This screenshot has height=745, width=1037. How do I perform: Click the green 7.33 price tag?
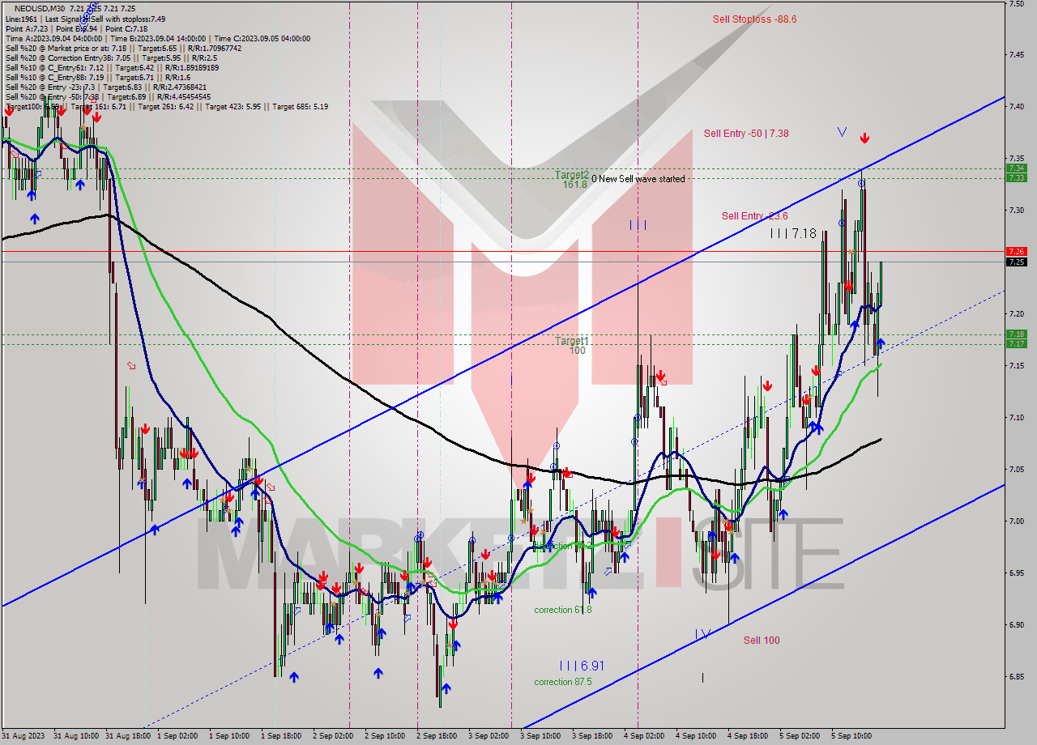pos(1016,177)
